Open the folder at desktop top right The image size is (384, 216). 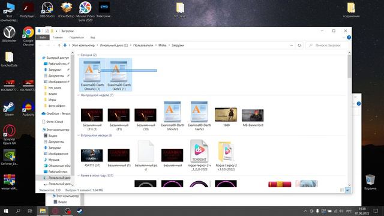(x=351, y=10)
